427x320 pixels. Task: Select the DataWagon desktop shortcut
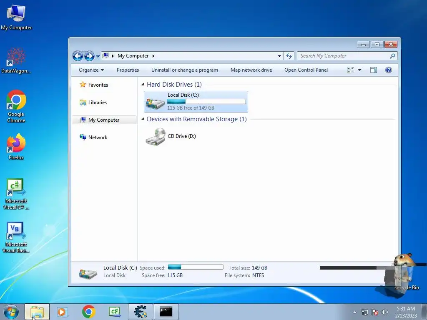pyautogui.click(x=16, y=60)
